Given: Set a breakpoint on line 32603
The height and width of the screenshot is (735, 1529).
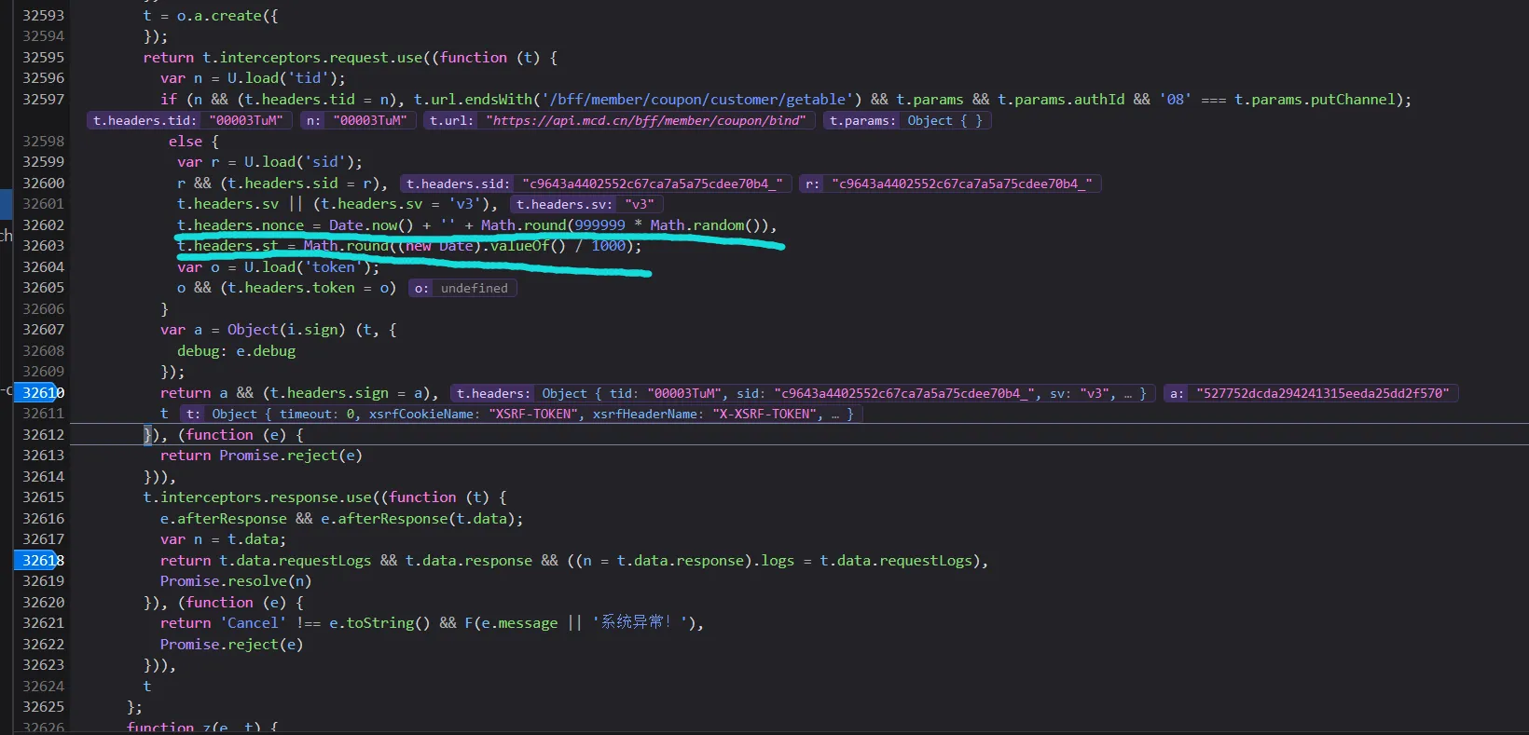Looking at the screenshot, I should click(x=43, y=246).
